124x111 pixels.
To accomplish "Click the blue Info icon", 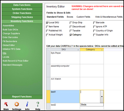I will pyautogui.click(x=27, y=104).
